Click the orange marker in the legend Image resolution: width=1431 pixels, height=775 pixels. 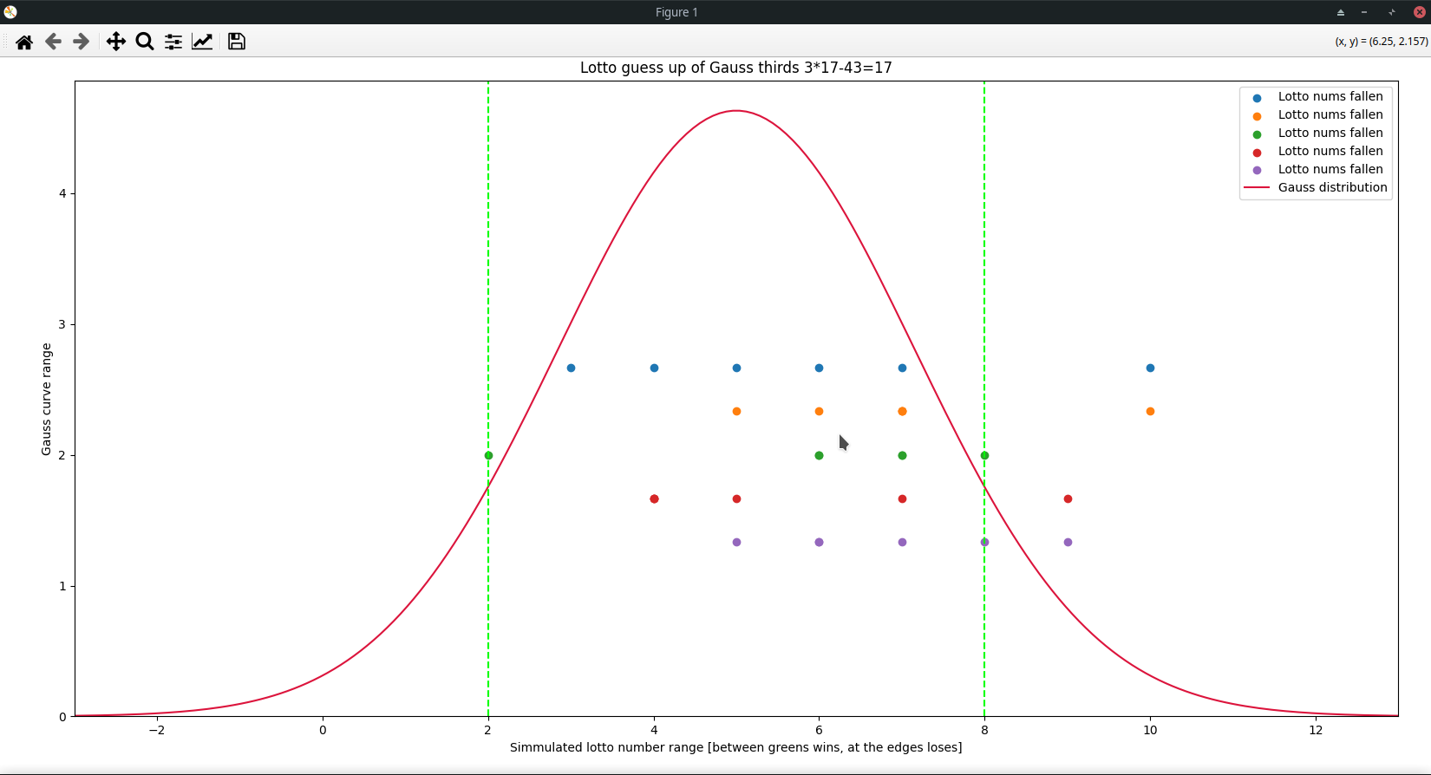click(x=1257, y=116)
